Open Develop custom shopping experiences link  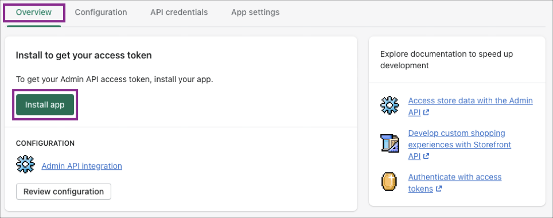click(459, 145)
